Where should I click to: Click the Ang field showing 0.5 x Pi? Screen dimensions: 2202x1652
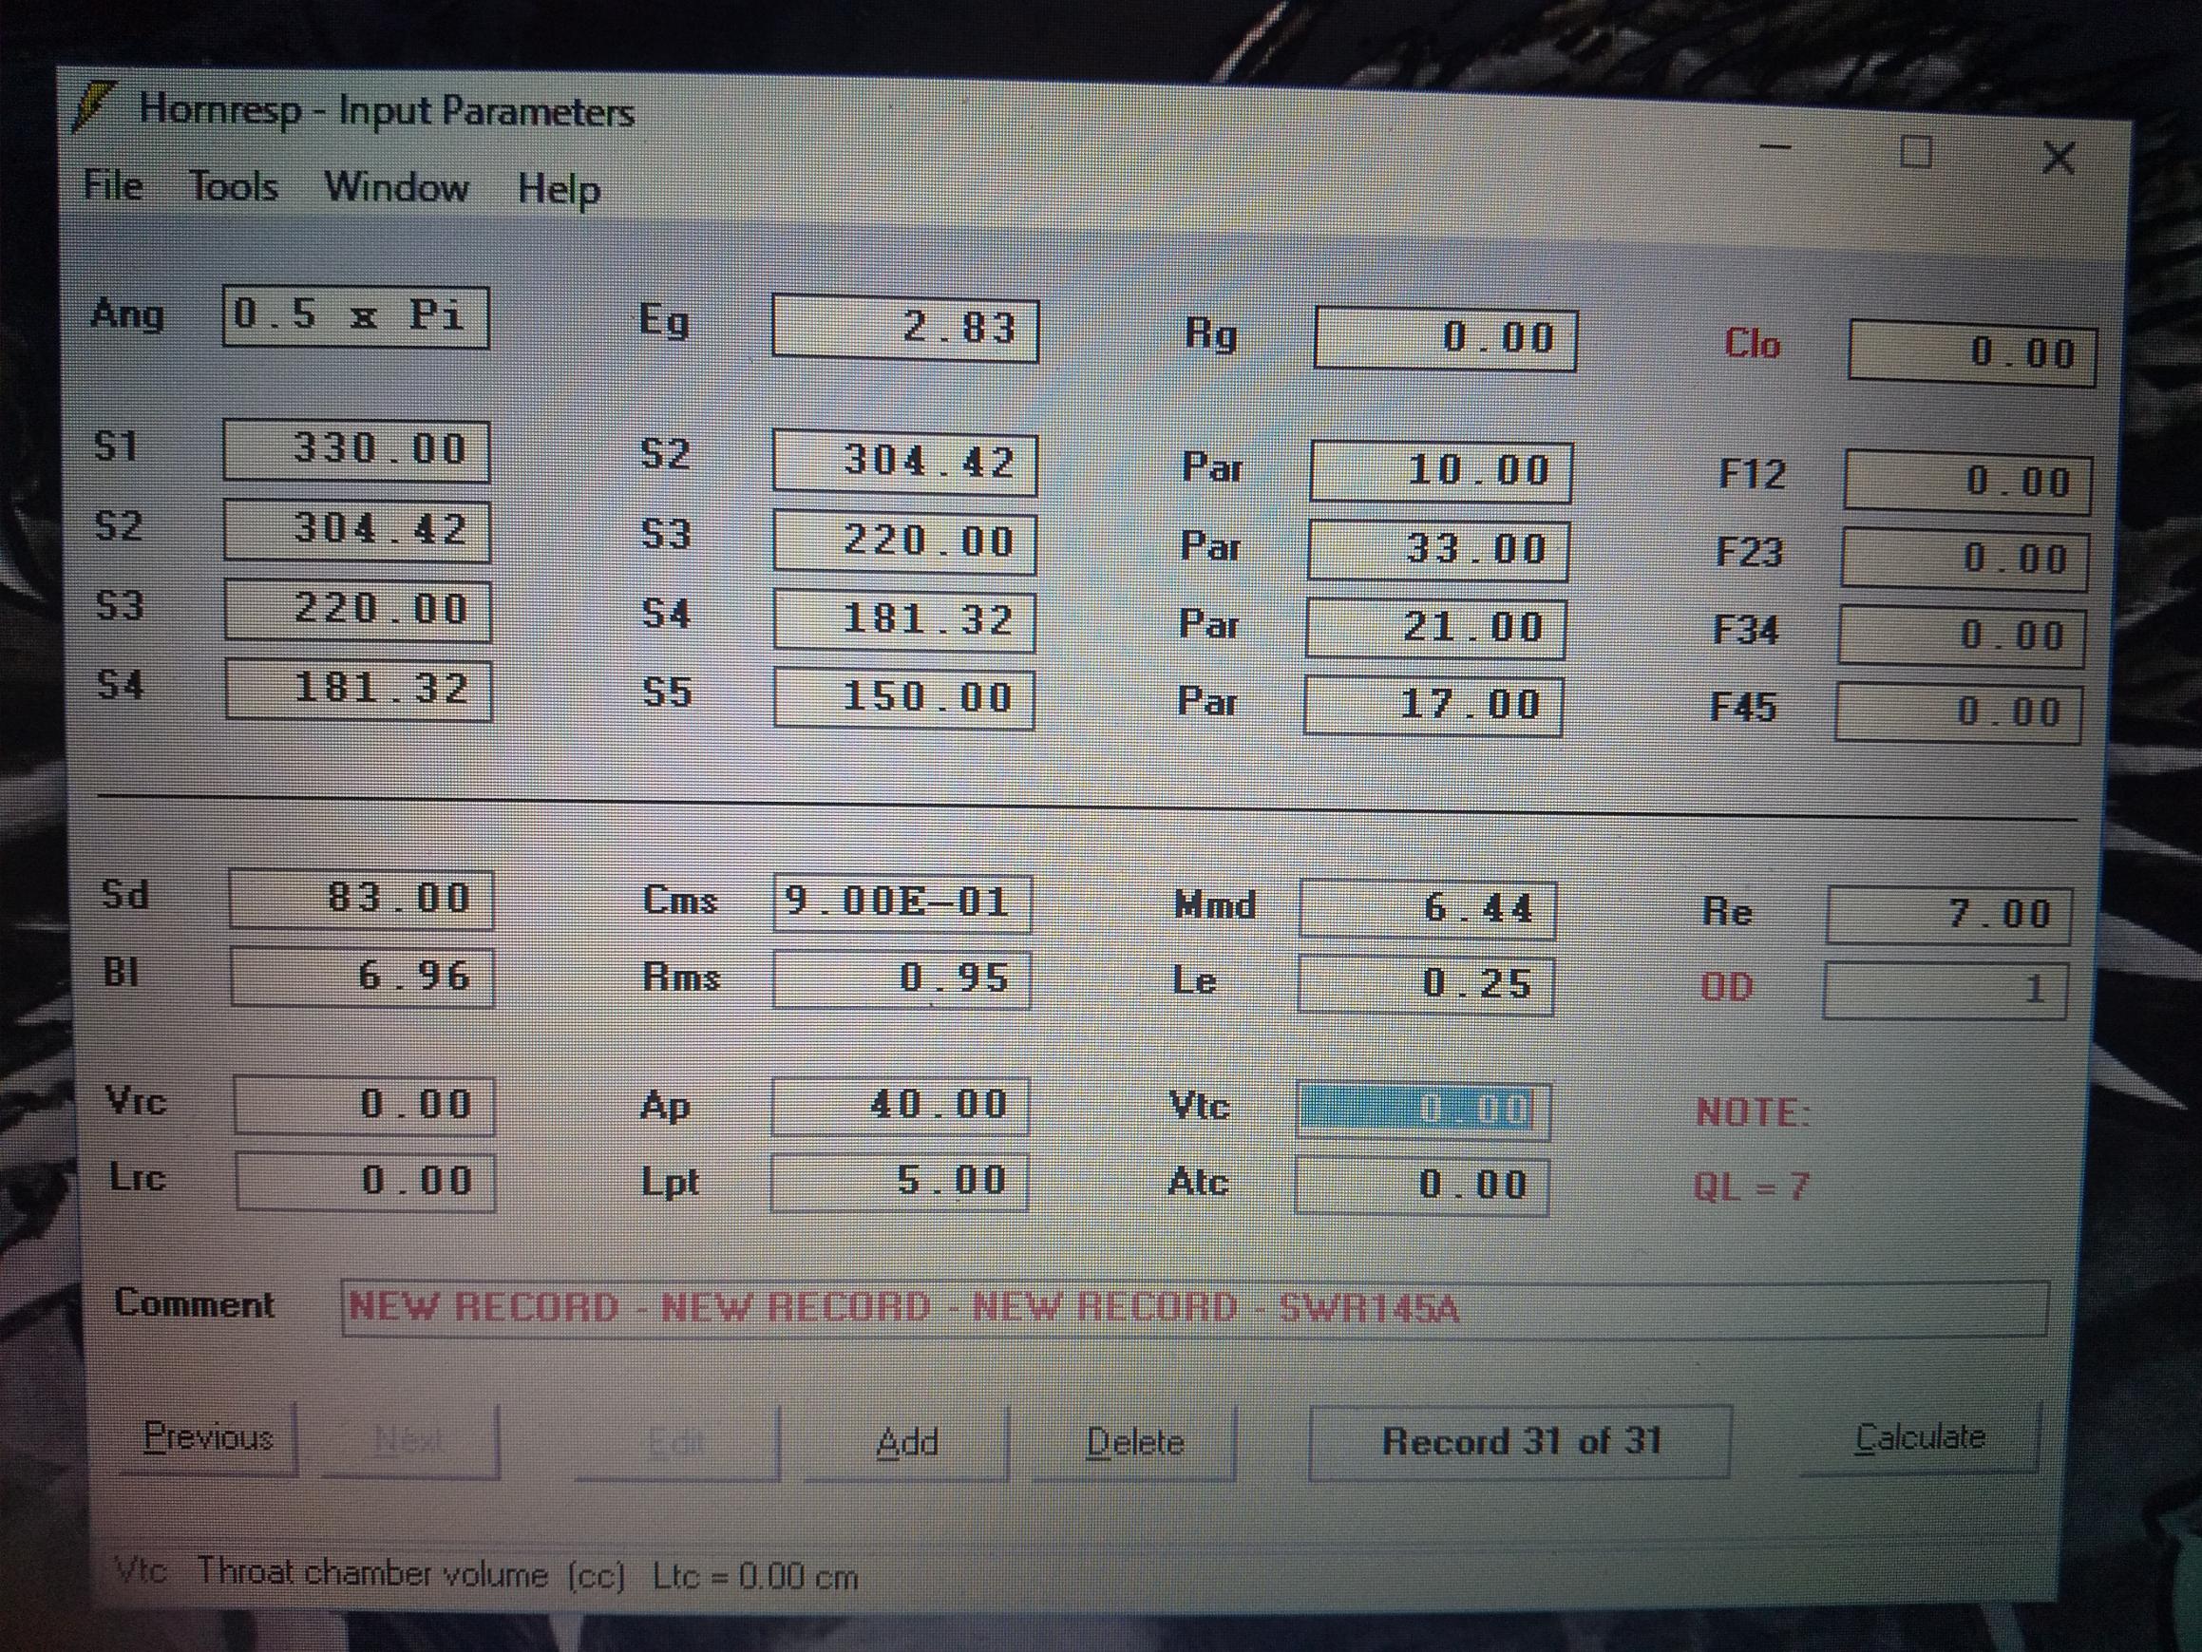356,317
